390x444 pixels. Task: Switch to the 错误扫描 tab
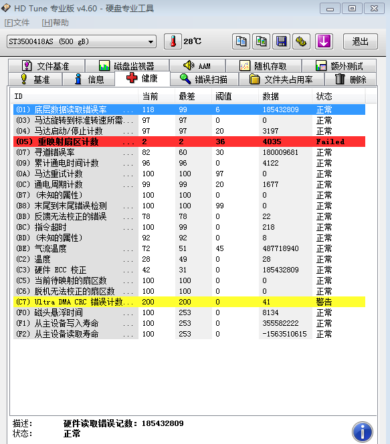(x=204, y=79)
